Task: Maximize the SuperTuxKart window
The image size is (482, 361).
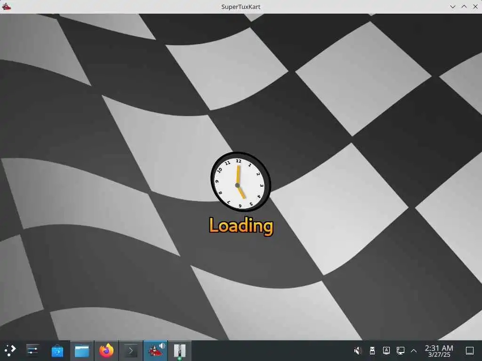Action: [464, 7]
